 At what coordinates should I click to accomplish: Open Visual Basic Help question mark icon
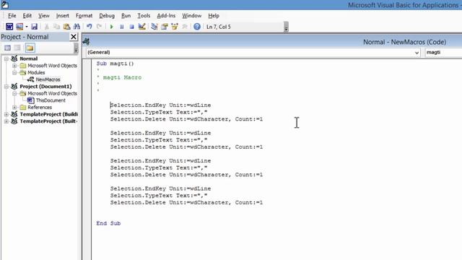pos(197,27)
